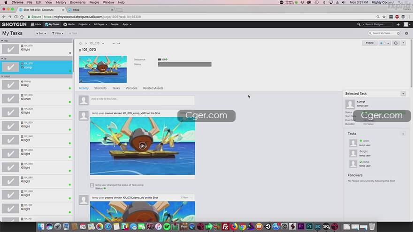Click the add task plus in the Tasks panel

(x=403, y=134)
